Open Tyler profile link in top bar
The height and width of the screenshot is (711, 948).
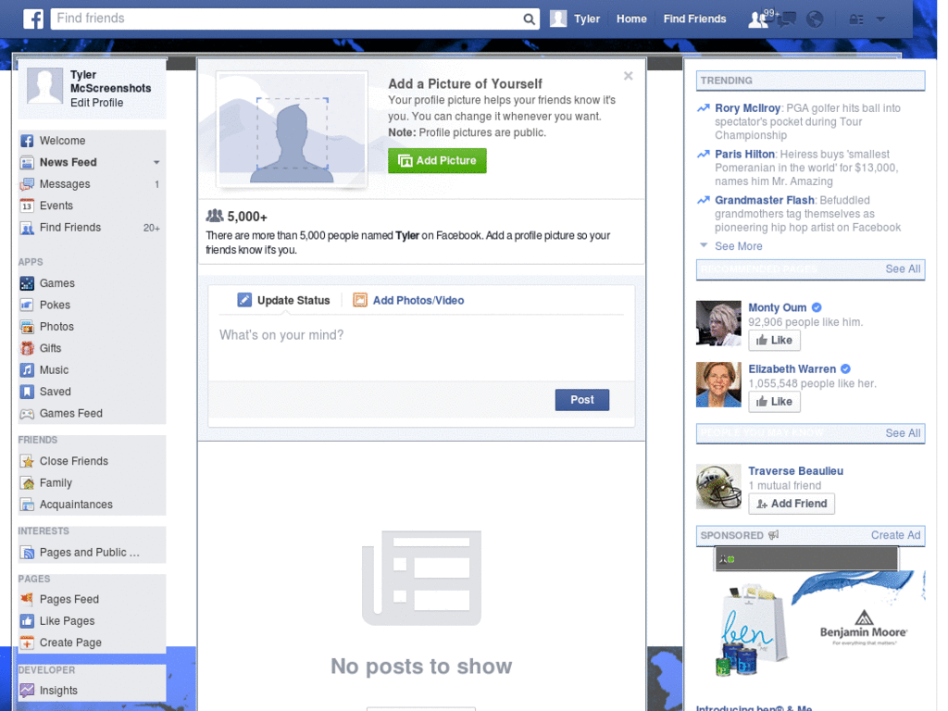(586, 19)
